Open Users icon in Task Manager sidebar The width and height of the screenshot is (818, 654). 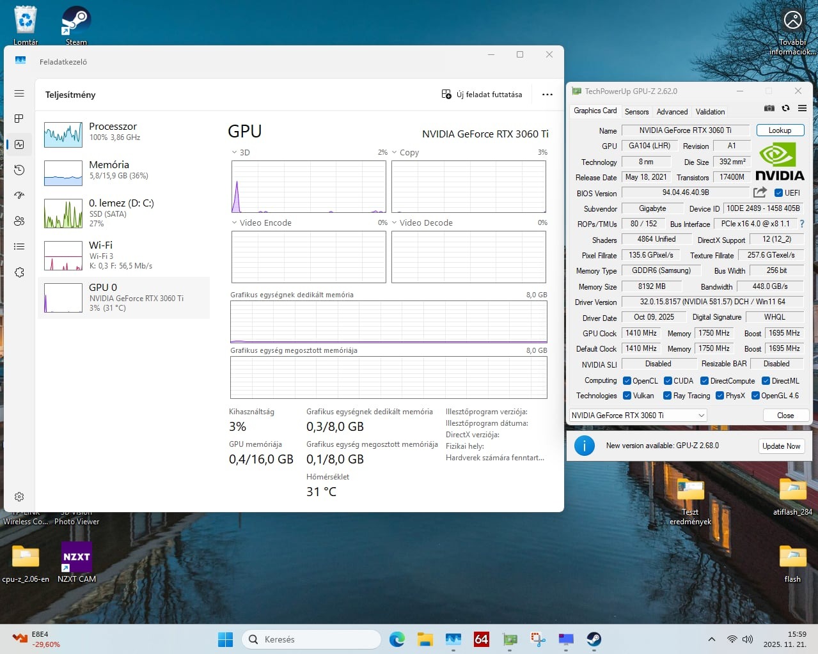[19, 221]
